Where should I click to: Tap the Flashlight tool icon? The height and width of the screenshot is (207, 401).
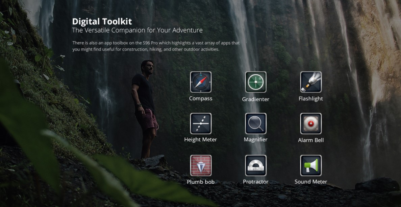[311, 82]
